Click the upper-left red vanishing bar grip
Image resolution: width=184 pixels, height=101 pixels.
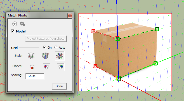[93, 31]
